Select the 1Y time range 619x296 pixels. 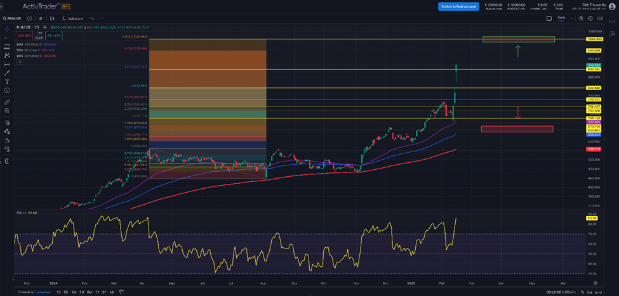point(97,292)
